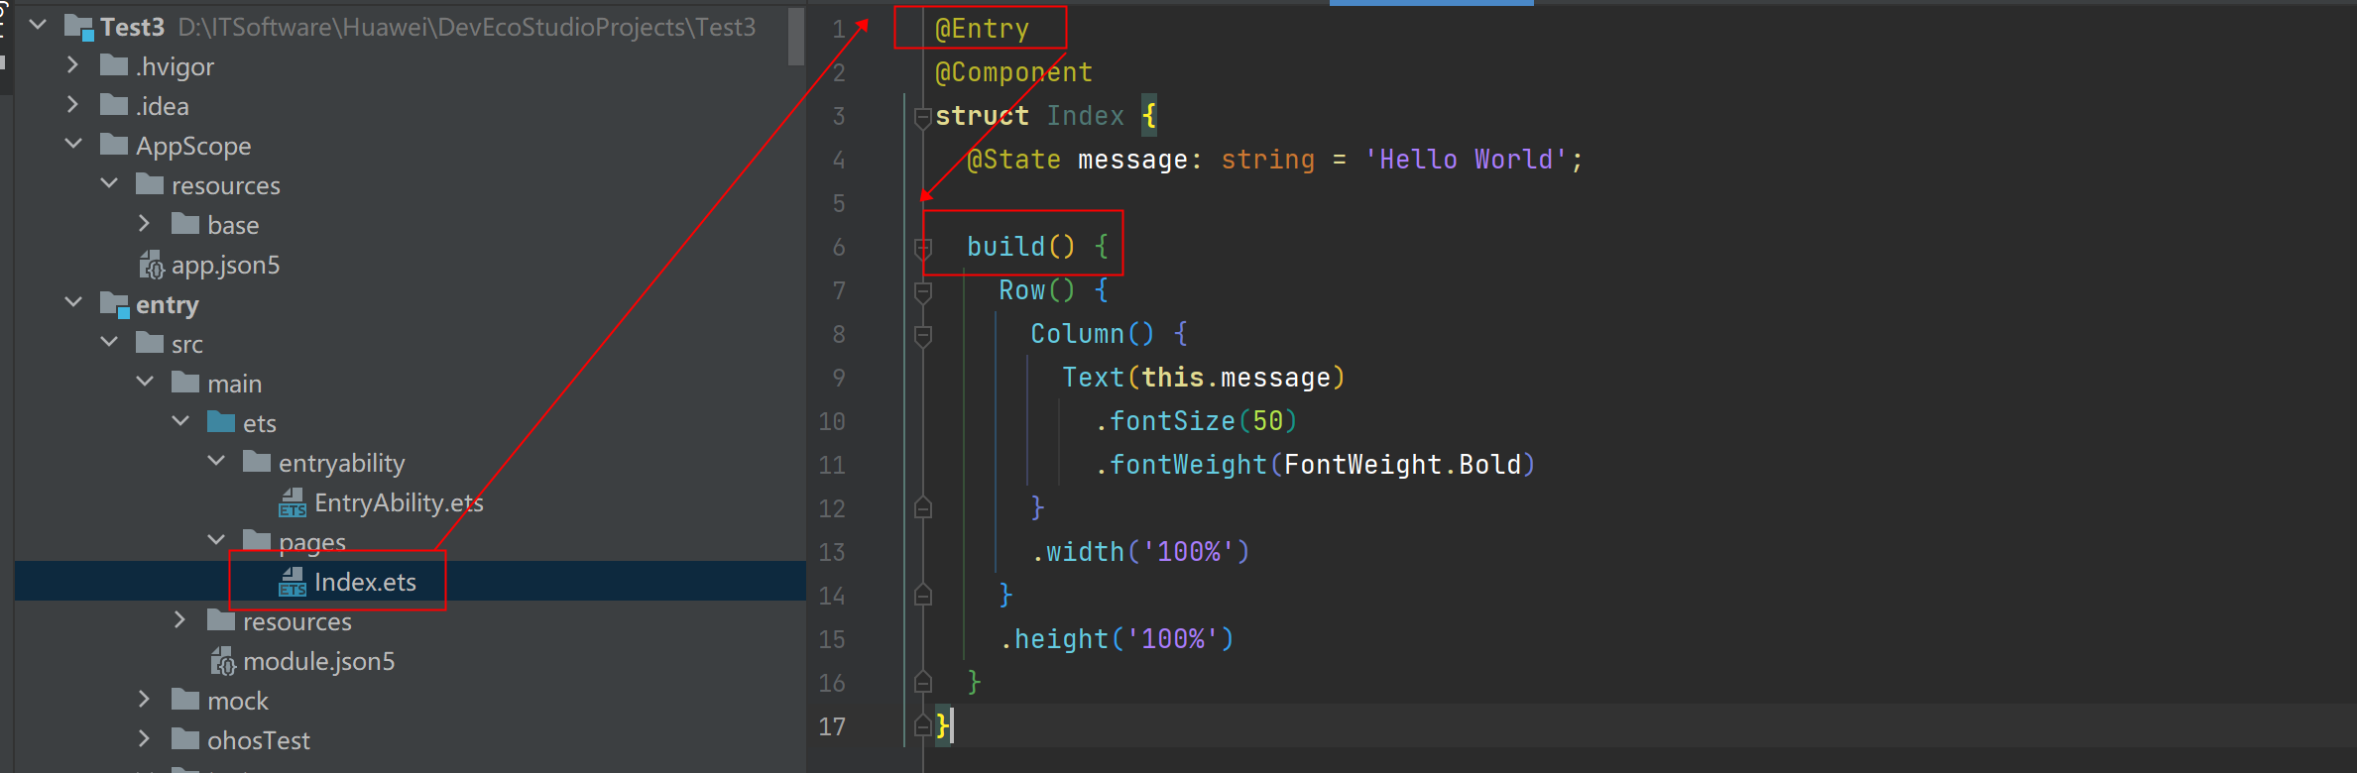Click the AppScope folder icon
This screenshot has width=2357, height=773.
coord(114,145)
